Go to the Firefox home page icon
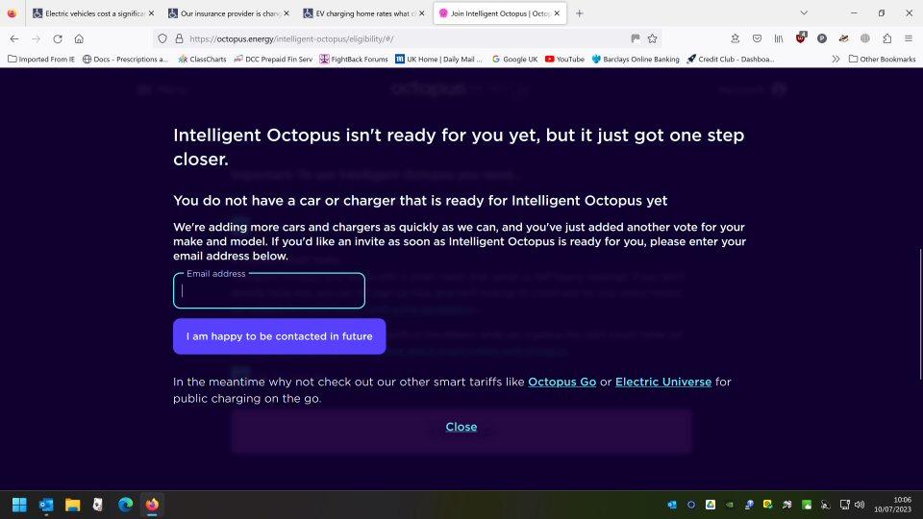 coord(79,38)
